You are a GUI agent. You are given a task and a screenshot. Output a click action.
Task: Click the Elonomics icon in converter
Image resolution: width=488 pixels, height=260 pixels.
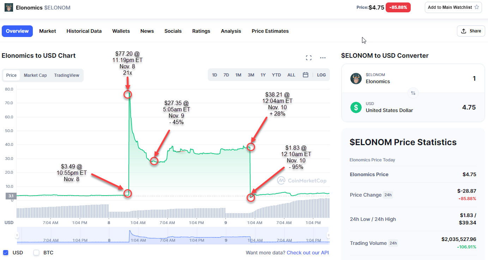pos(356,78)
